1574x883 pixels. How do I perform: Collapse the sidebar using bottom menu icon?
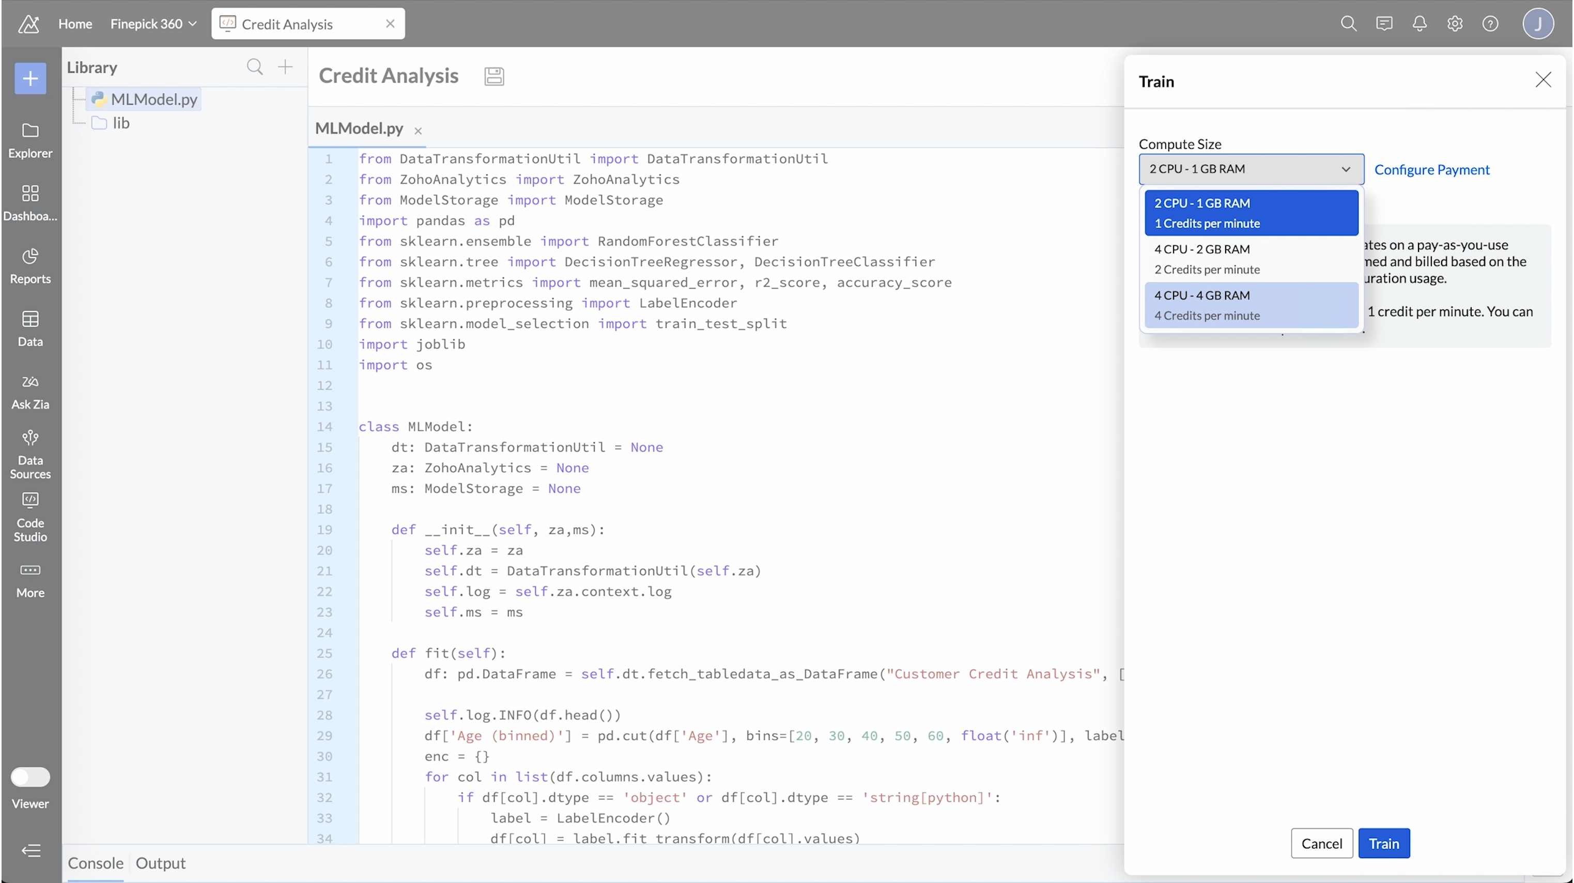[30, 850]
